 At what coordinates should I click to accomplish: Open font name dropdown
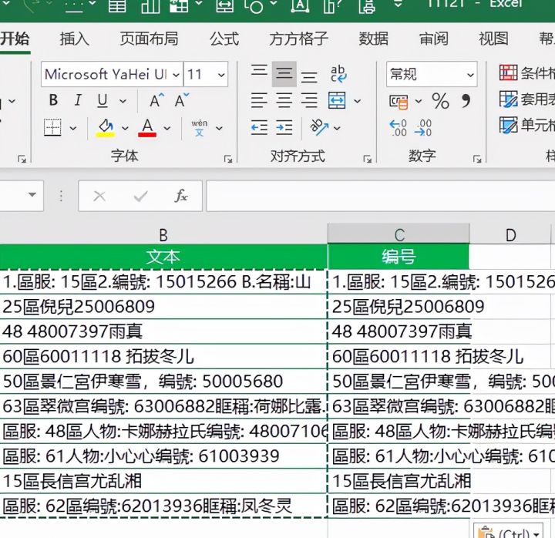point(176,75)
